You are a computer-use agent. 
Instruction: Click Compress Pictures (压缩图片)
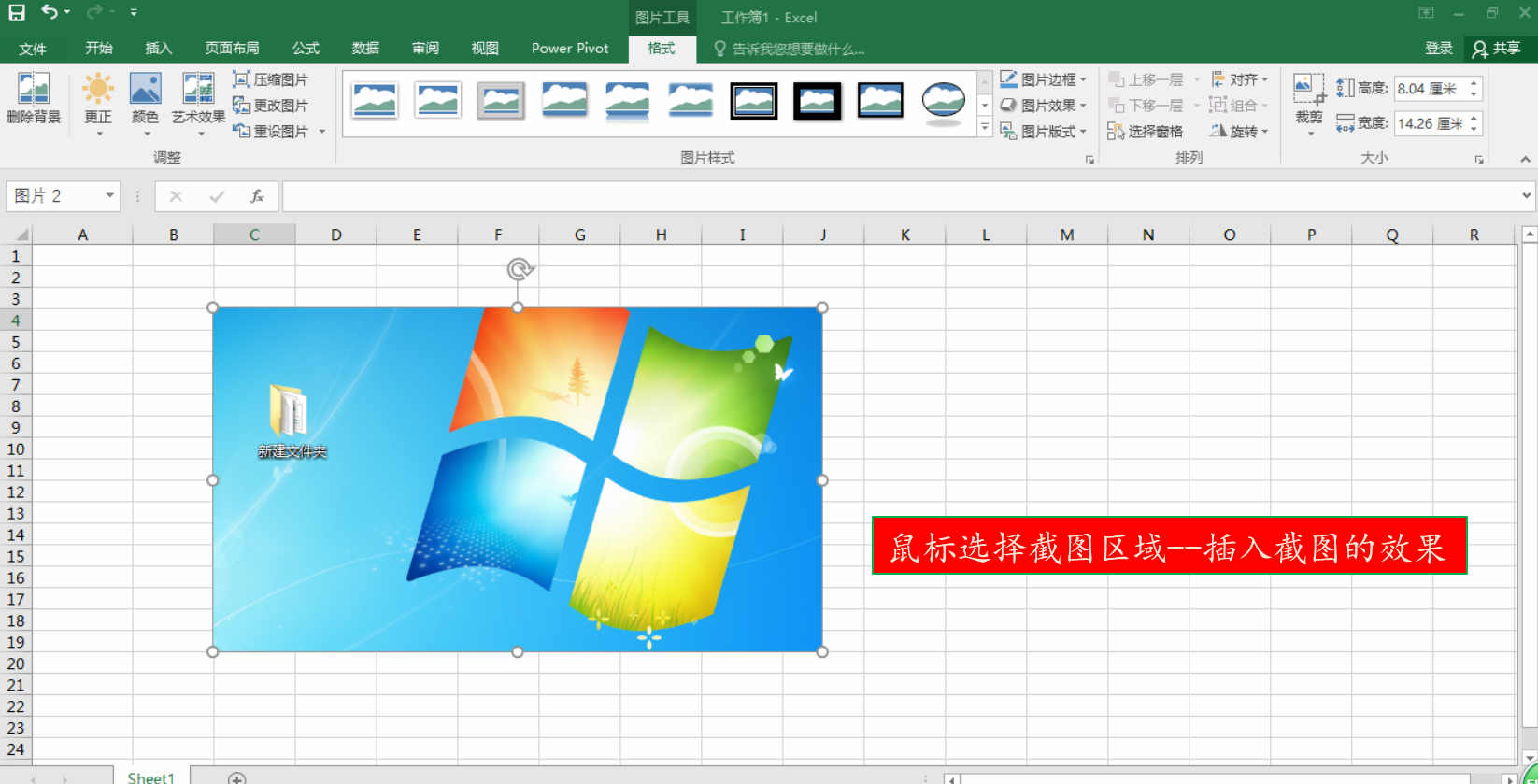pos(270,79)
